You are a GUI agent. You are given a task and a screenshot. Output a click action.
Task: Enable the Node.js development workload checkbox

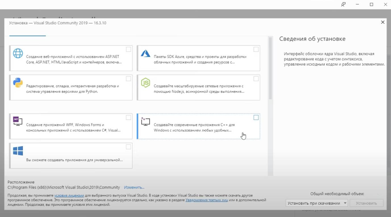[256, 78]
